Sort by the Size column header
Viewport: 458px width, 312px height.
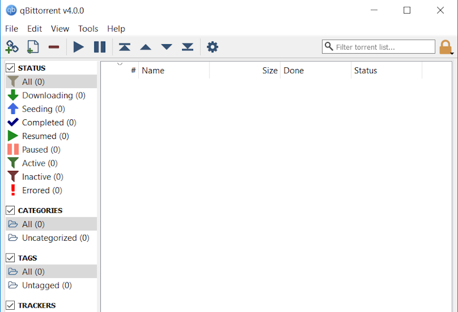pyautogui.click(x=245, y=71)
